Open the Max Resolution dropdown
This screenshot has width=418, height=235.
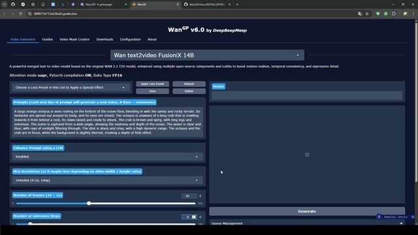(107, 180)
